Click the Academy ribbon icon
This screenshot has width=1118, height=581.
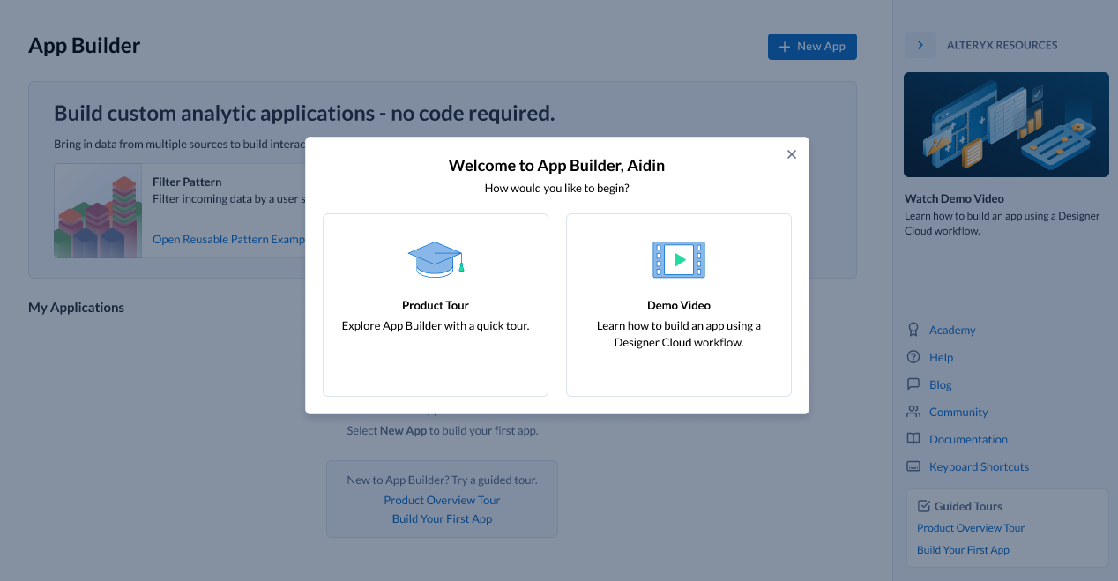[913, 330]
